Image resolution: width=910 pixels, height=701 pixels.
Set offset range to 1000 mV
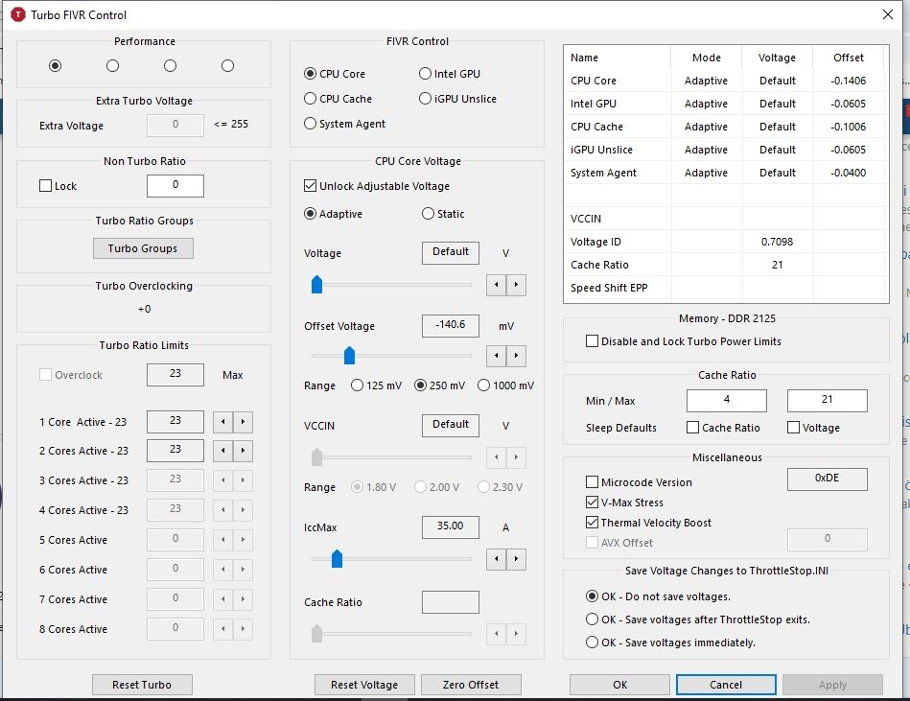pyautogui.click(x=505, y=386)
